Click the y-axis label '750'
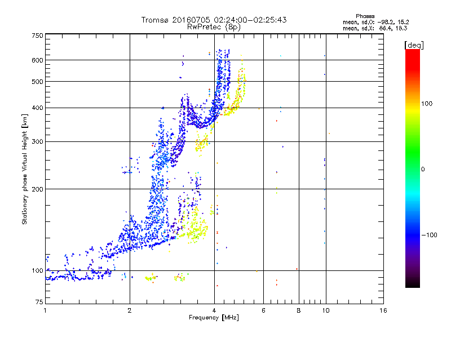The image size is (451, 338). (x=37, y=35)
